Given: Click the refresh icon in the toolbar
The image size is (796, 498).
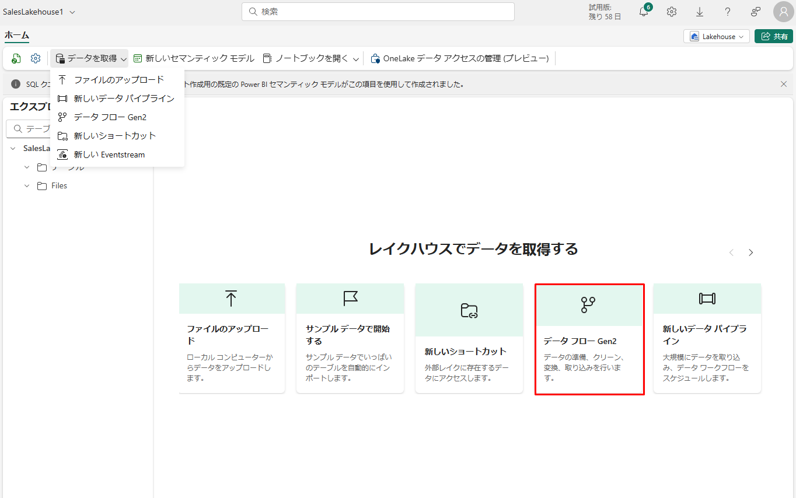Looking at the screenshot, I should coord(17,58).
